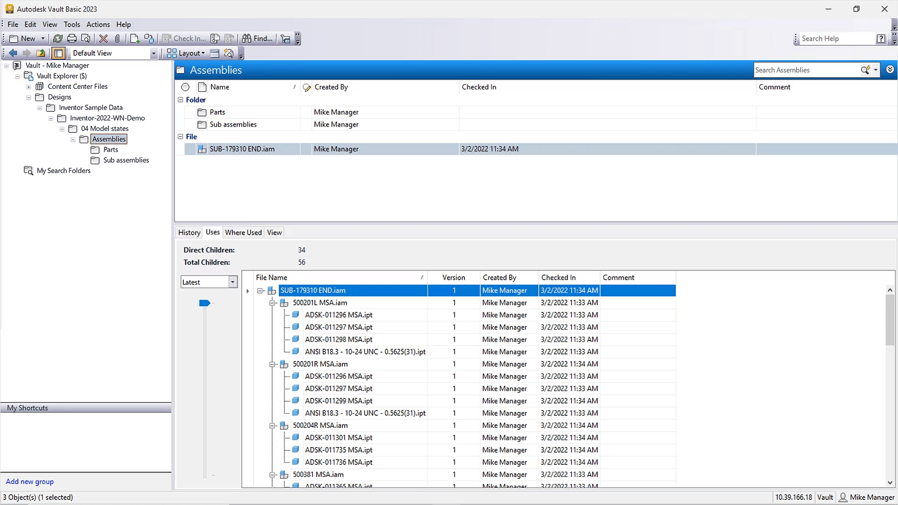Image resolution: width=898 pixels, height=505 pixels.
Task: Open the Actions menu
Action: 98,24
